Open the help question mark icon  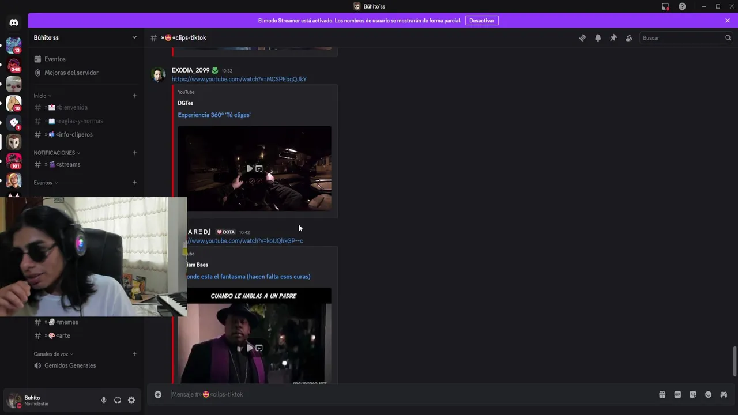pyautogui.click(x=682, y=6)
